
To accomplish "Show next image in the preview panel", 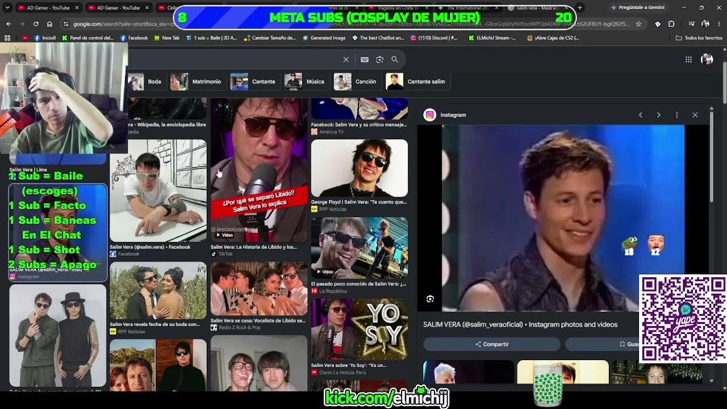I will [658, 115].
